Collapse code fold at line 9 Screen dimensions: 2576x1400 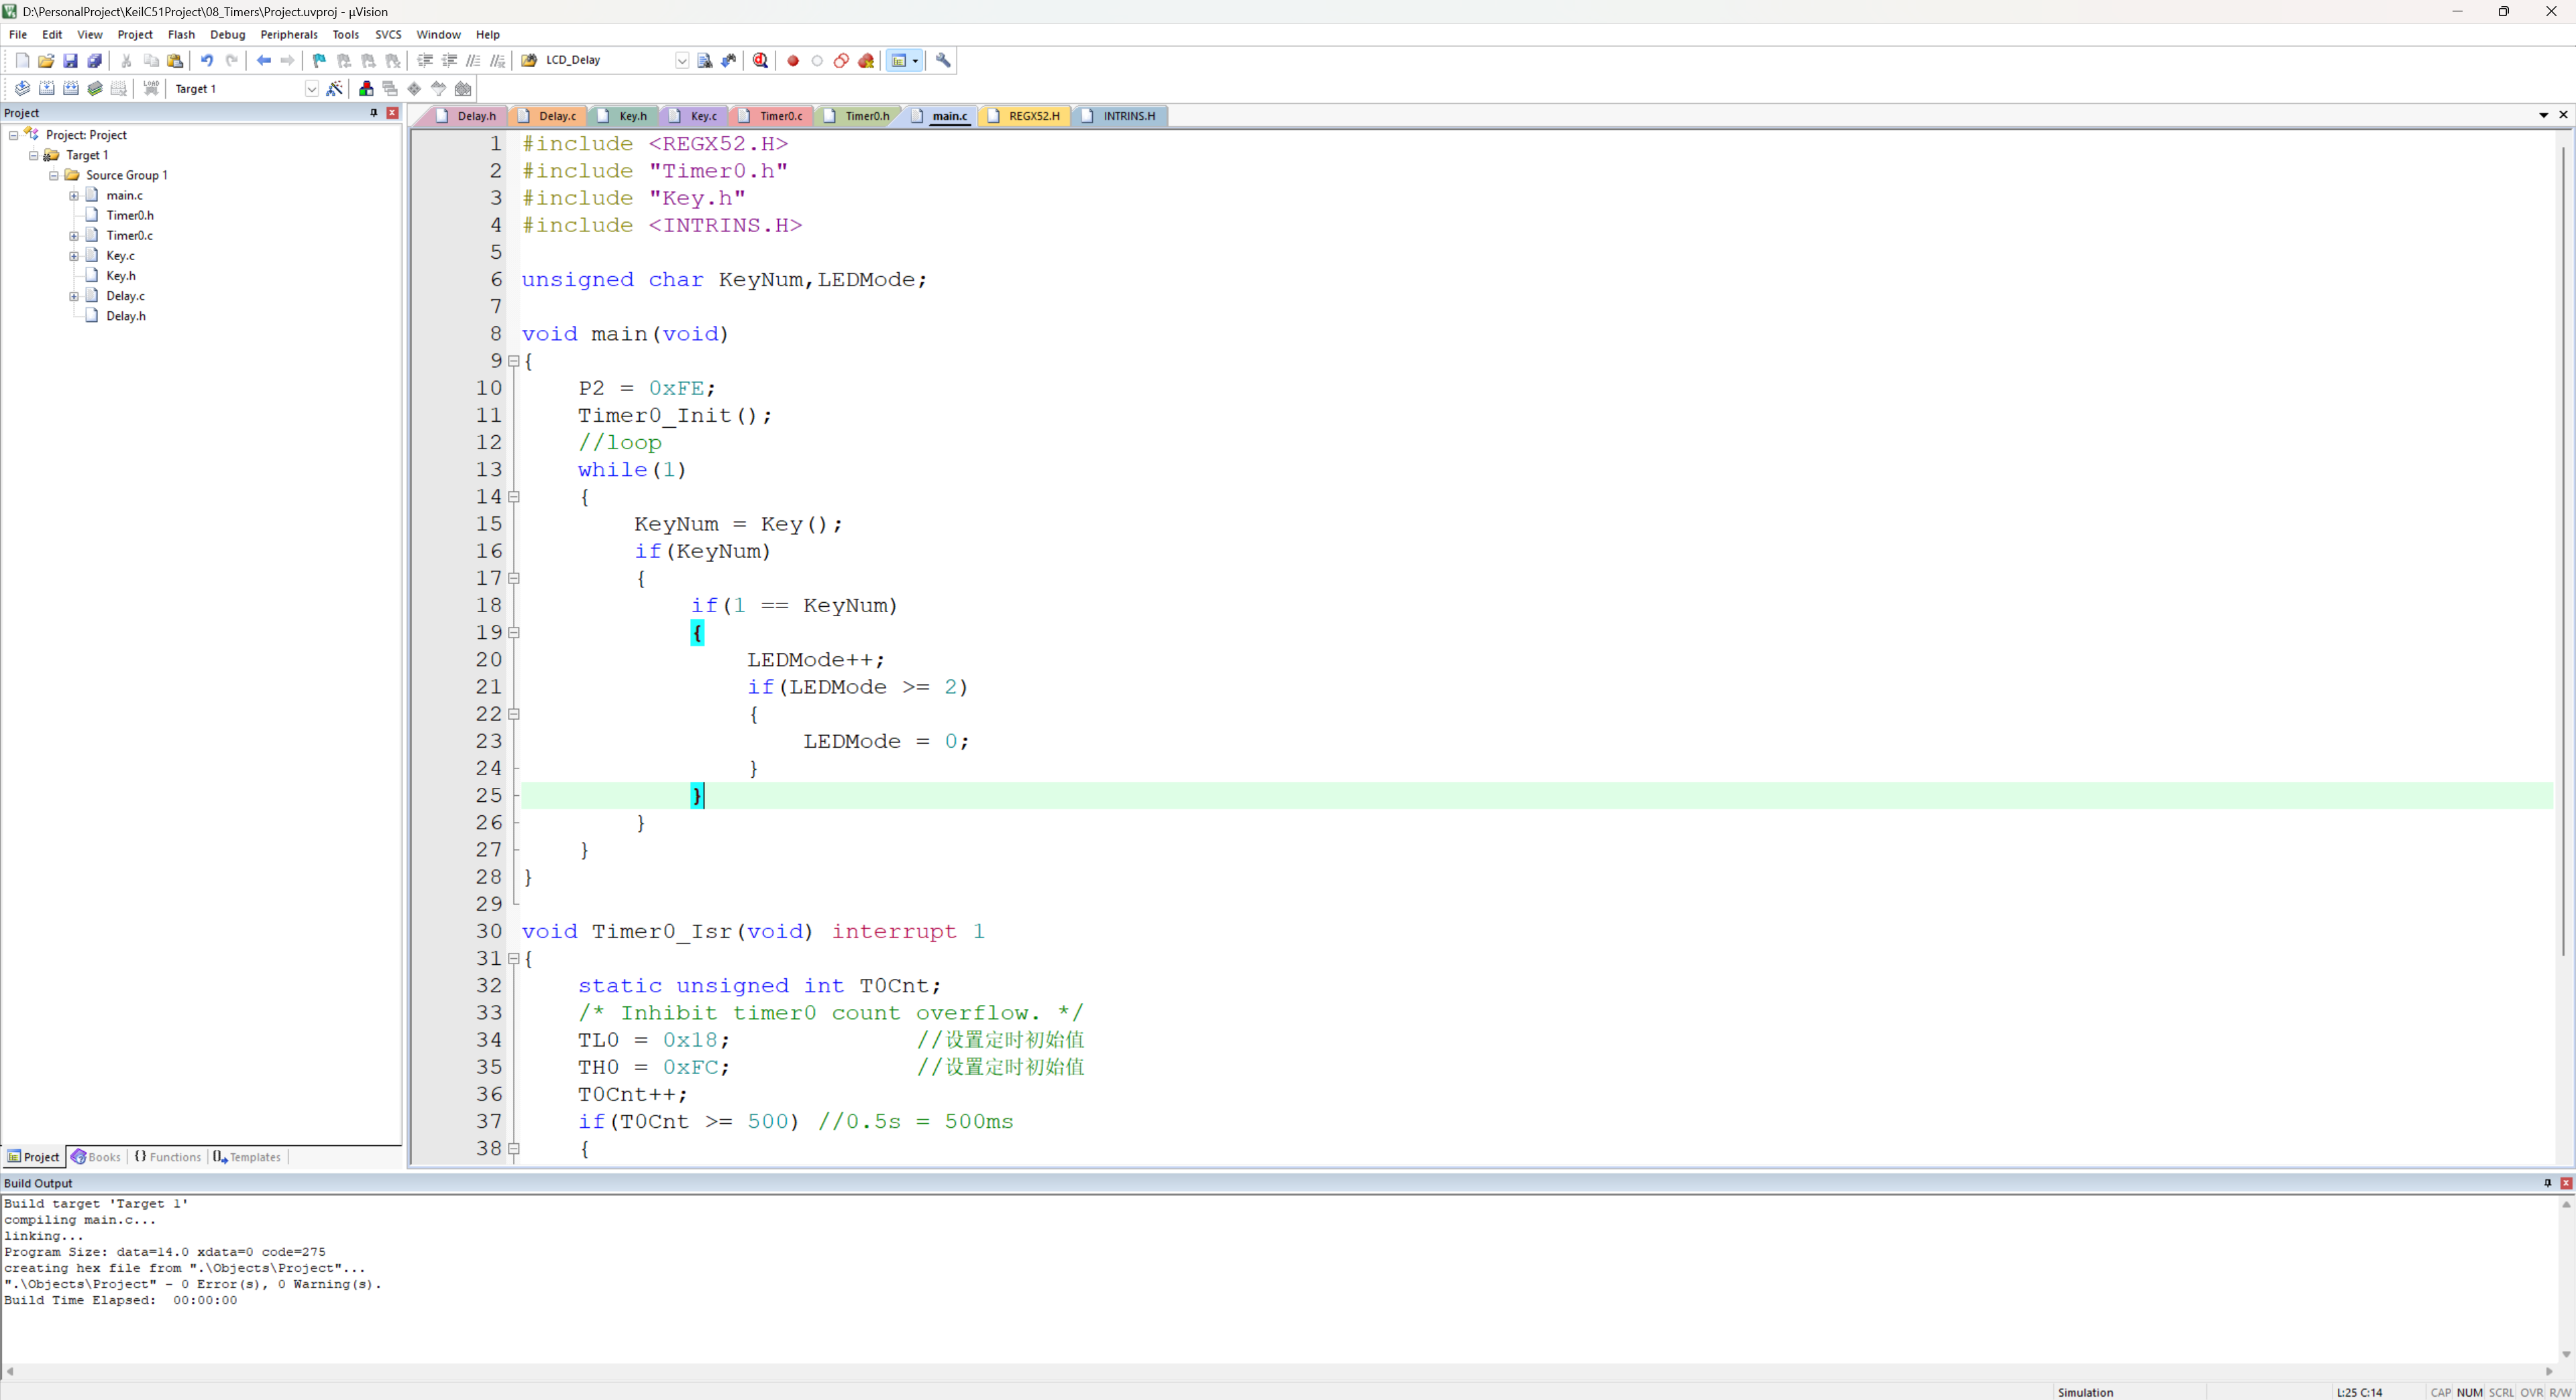(514, 361)
